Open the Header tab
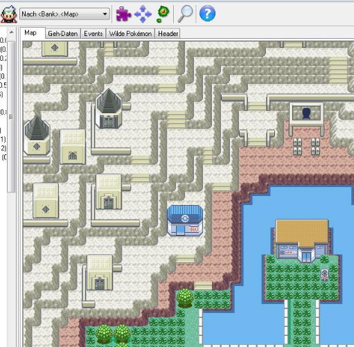Screen dimensions: 354x347 click(x=168, y=34)
